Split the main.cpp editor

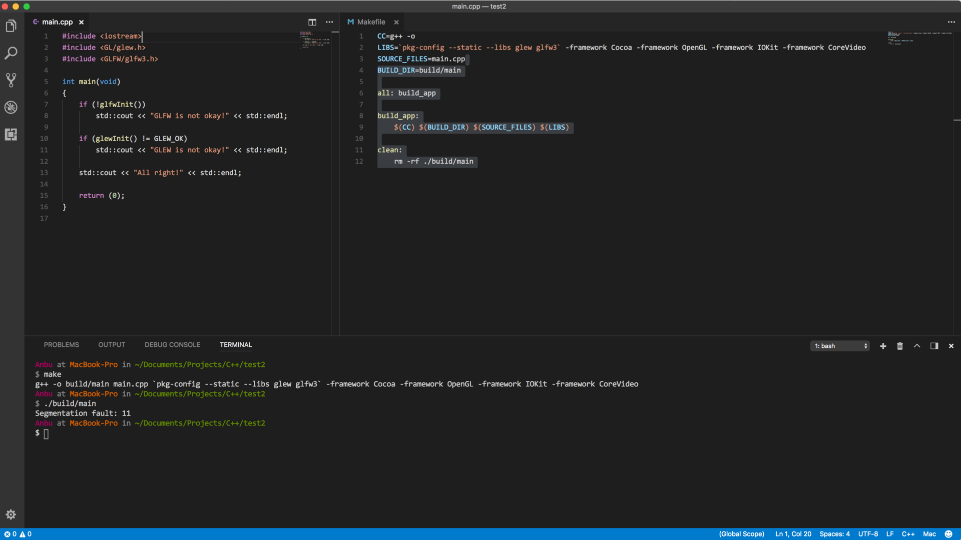pos(312,22)
